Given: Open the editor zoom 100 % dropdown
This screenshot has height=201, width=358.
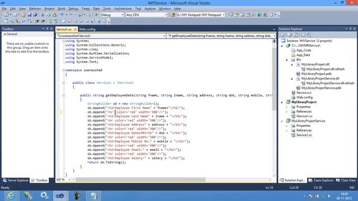Looking at the screenshot, I should (69, 180).
